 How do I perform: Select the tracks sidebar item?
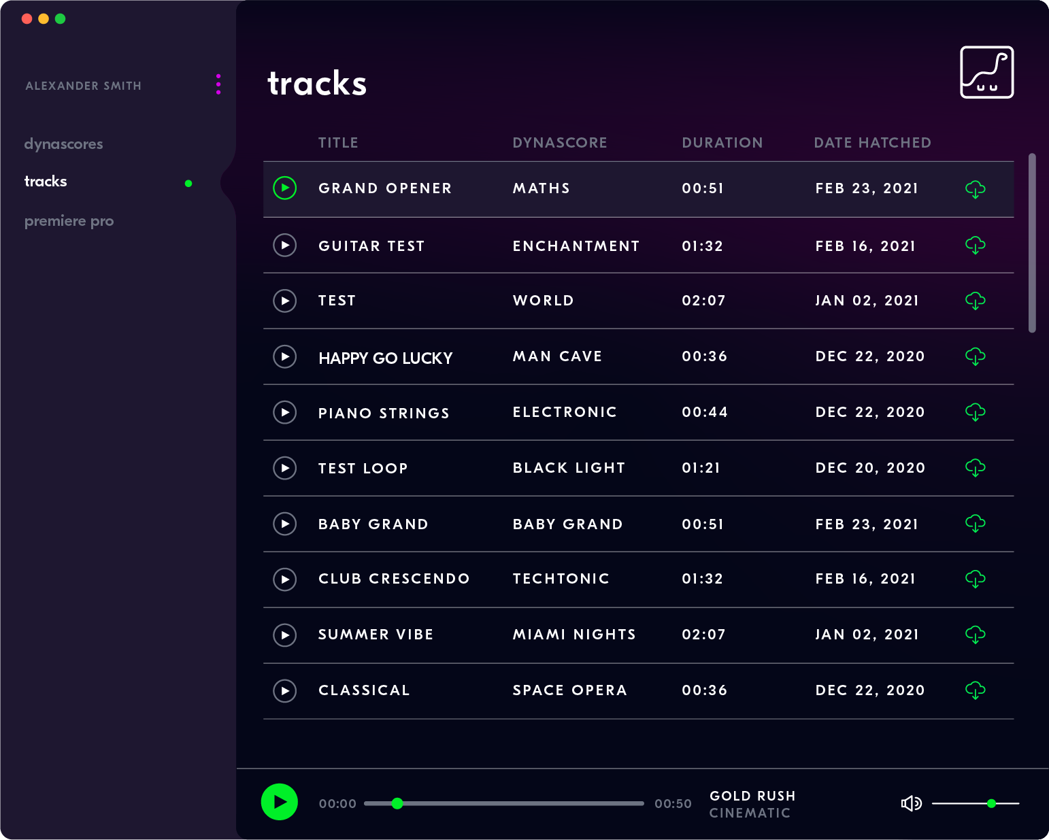[x=46, y=182]
